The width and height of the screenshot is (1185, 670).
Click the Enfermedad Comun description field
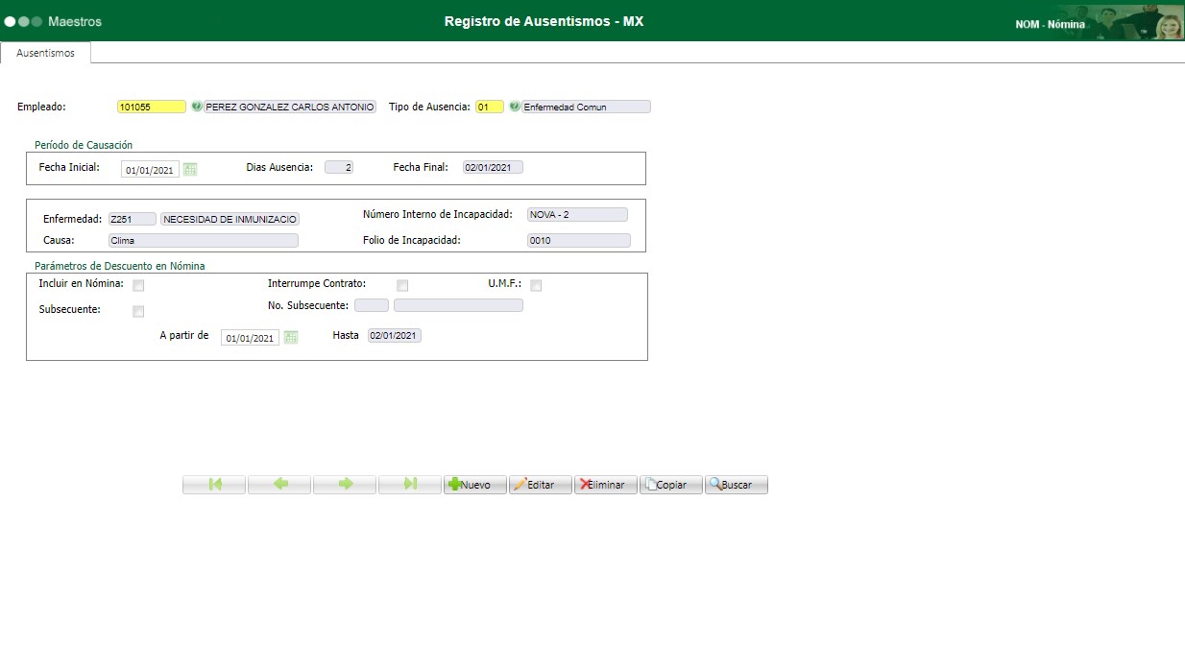pos(586,107)
